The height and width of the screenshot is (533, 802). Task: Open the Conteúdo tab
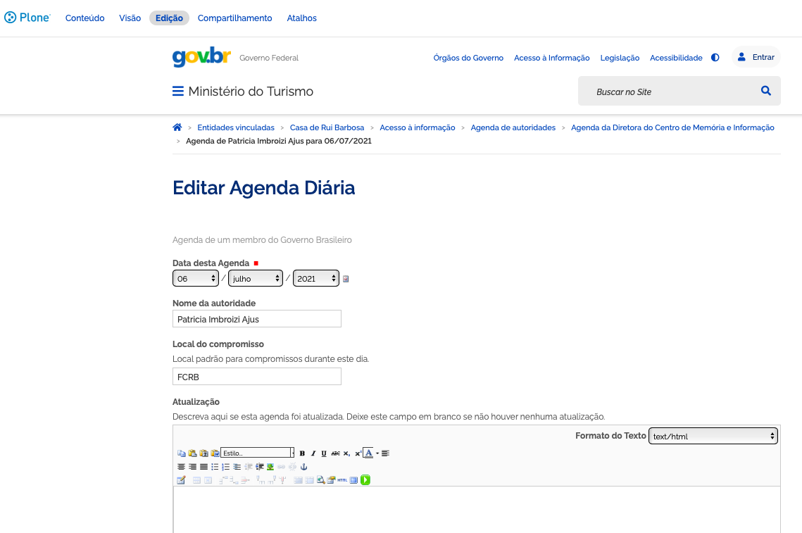tap(84, 18)
